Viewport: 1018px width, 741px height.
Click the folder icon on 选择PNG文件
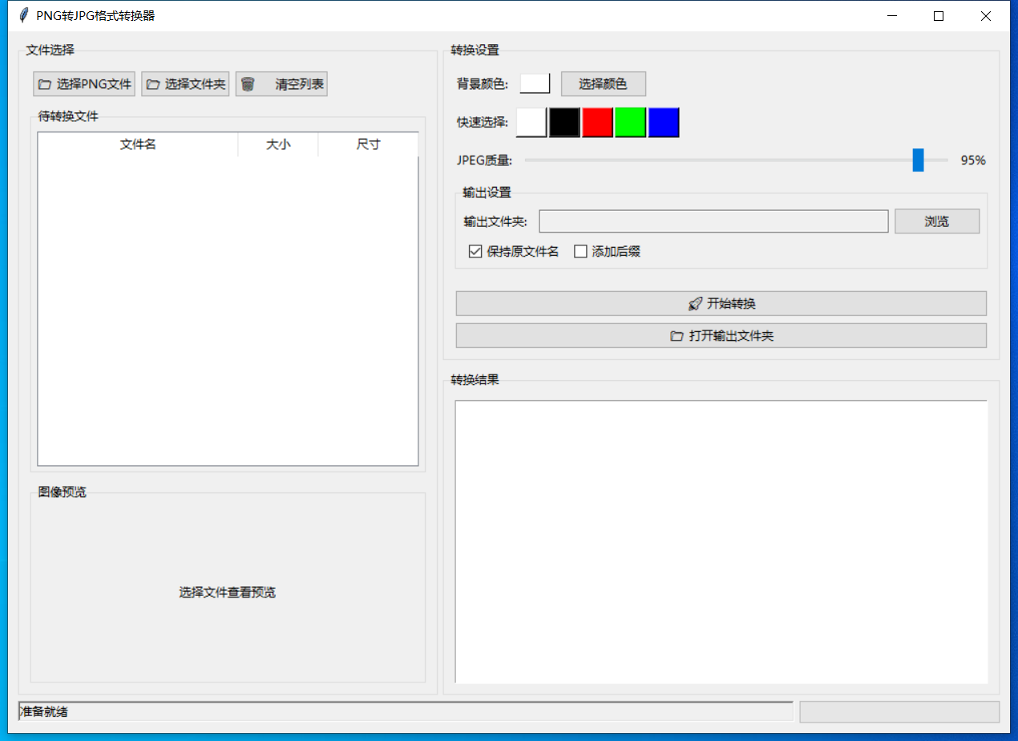45,84
